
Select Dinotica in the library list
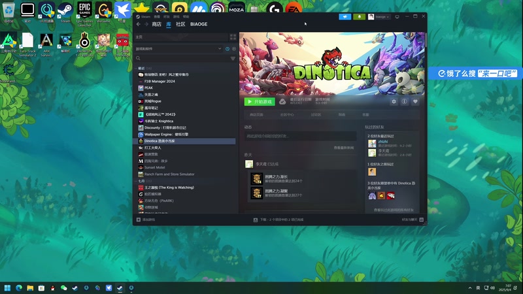[185, 141]
